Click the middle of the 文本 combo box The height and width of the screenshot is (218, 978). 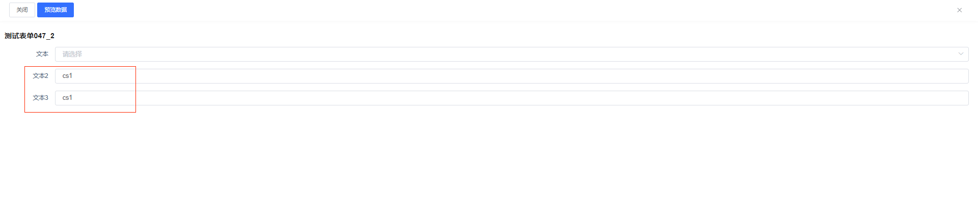pyautogui.click(x=511, y=54)
